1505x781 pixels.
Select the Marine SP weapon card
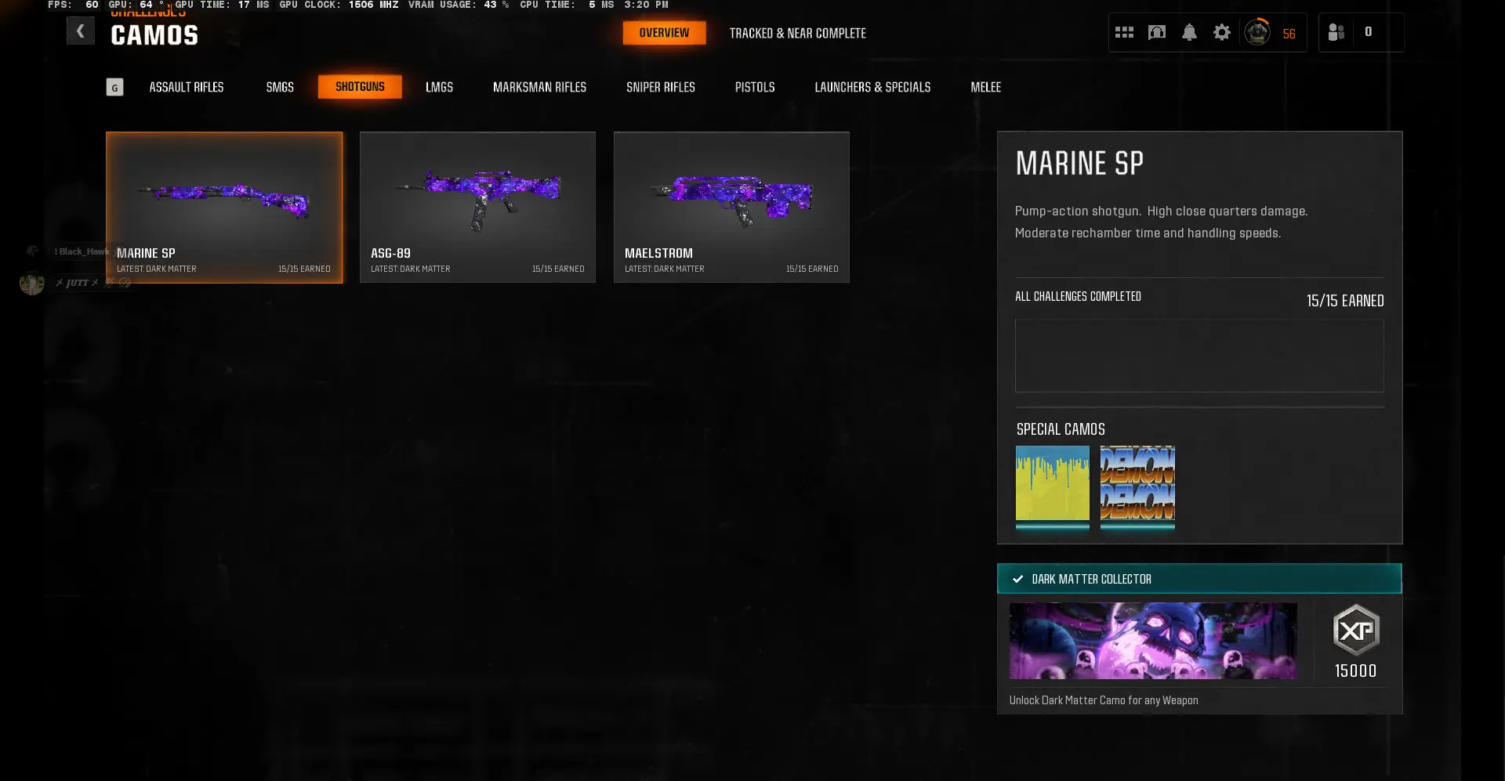224,208
